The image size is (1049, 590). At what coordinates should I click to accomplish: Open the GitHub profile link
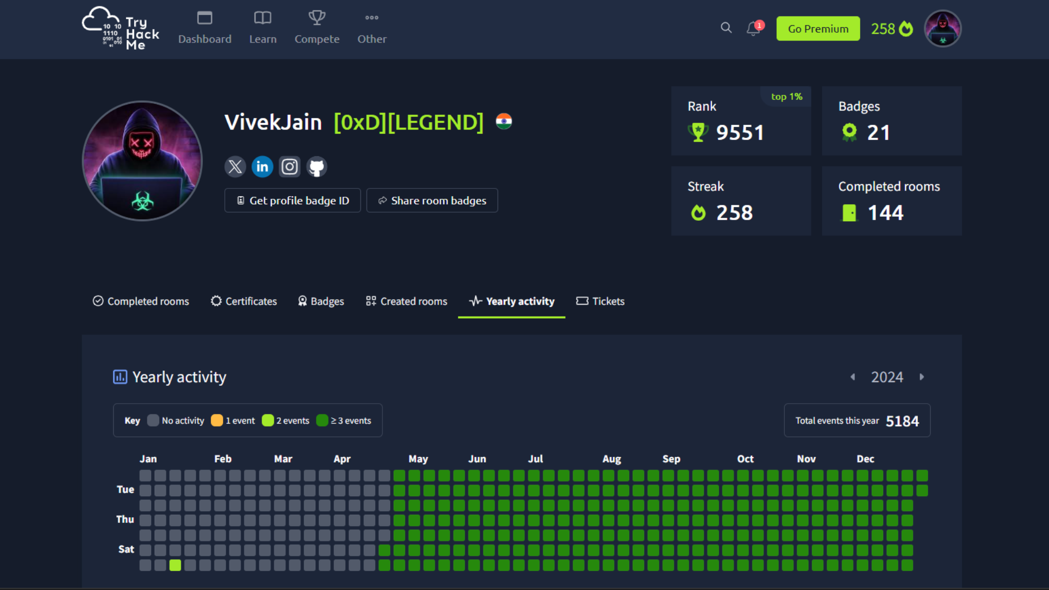pyautogui.click(x=317, y=166)
